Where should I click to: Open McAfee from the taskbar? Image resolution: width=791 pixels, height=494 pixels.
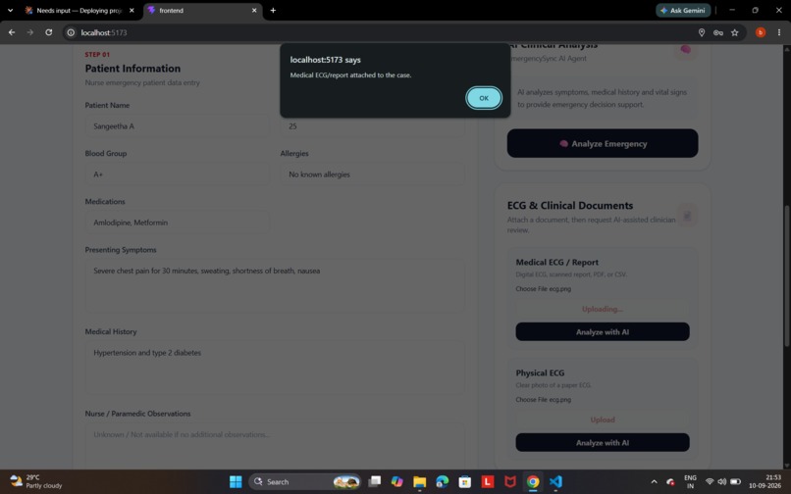(510, 481)
